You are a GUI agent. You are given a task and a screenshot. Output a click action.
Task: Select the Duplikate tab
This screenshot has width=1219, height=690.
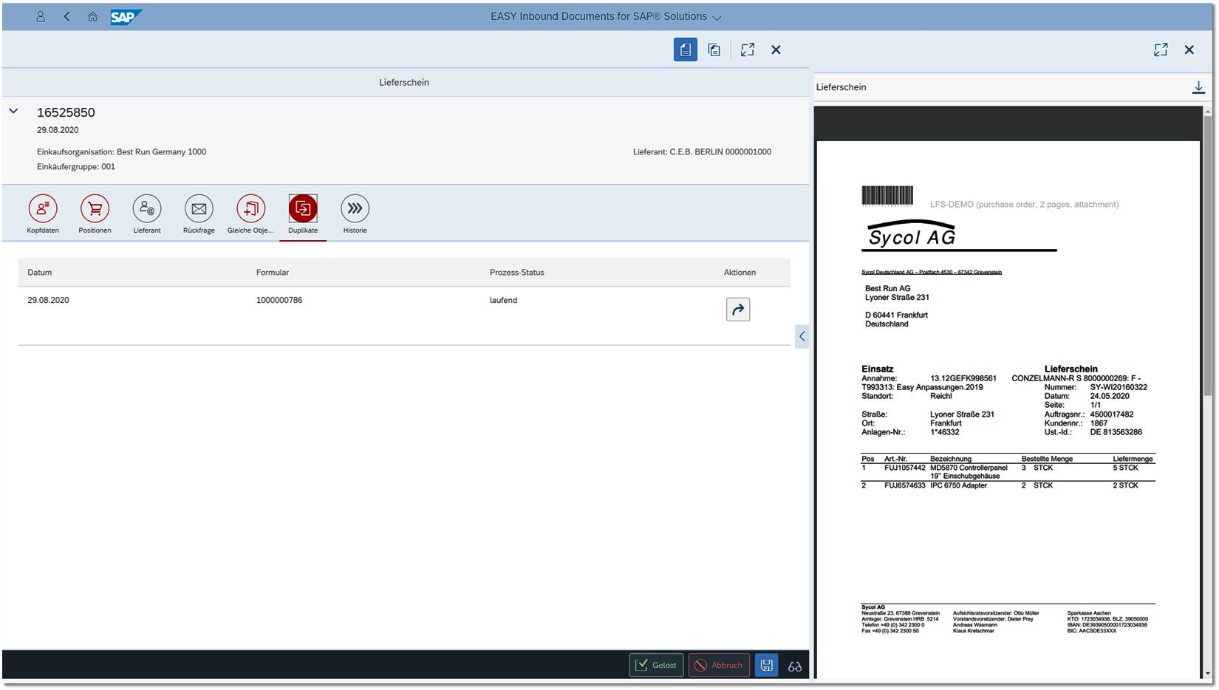point(303,215)
